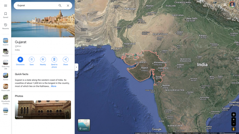Send Gujarat to phone
The height and width of the screenshot is (134, 239).
[54, 60]
